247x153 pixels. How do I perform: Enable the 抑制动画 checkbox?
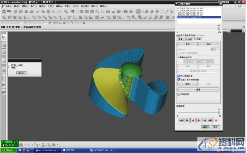pyautogui.click(x=179, y=94)
